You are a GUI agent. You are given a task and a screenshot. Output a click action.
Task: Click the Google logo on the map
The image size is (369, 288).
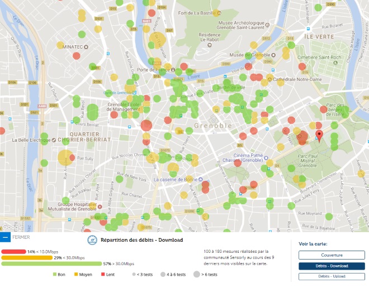(x=12, y=227)
